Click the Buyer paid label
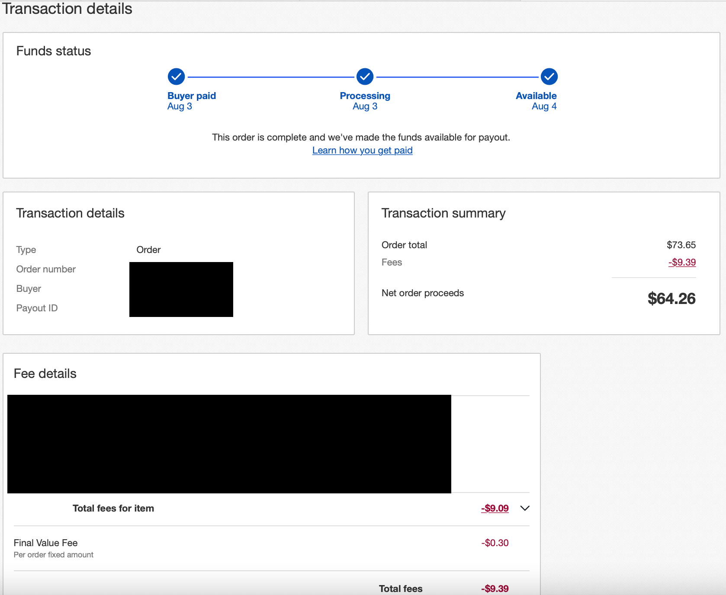The height and width of the screenshot is (595, 726). tap(192, 96)
